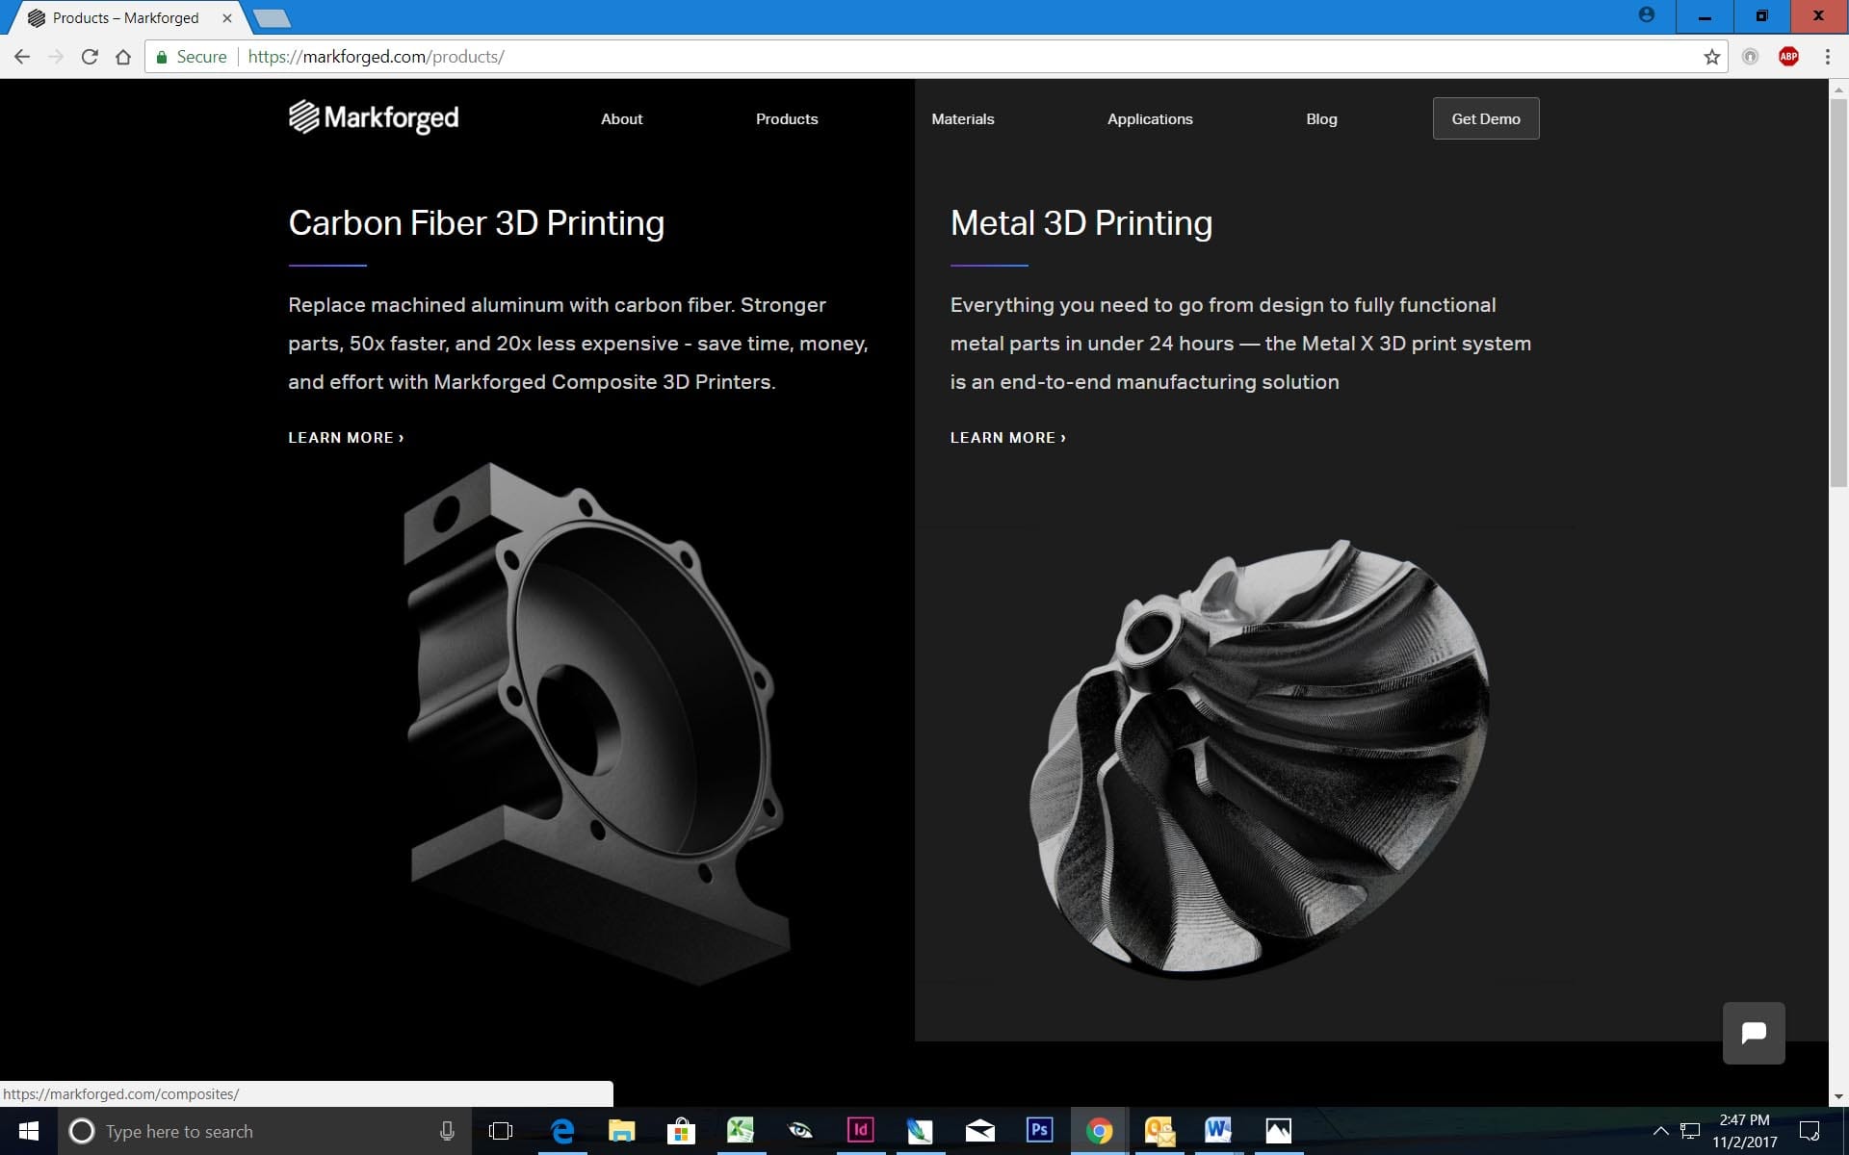Open the Products menu item
Image resolution: width=1849 pixels, height=1155 pixels.
(786, 119)
